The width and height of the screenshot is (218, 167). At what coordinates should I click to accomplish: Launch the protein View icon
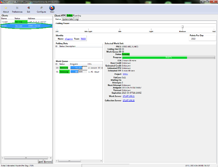(52, 9)
